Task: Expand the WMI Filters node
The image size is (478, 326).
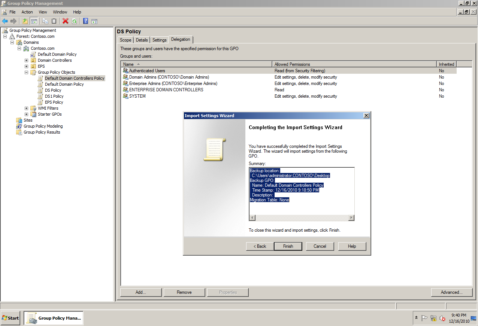Action: click(x=26, y=108)
